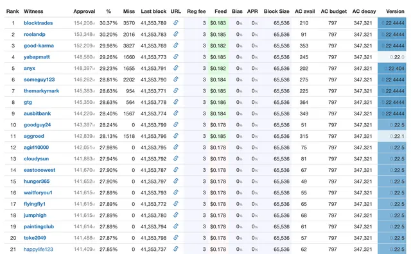Open the URL link icon for good-karma
The height and width of the screenshot is (254, 411).
[x=176, y=46]
